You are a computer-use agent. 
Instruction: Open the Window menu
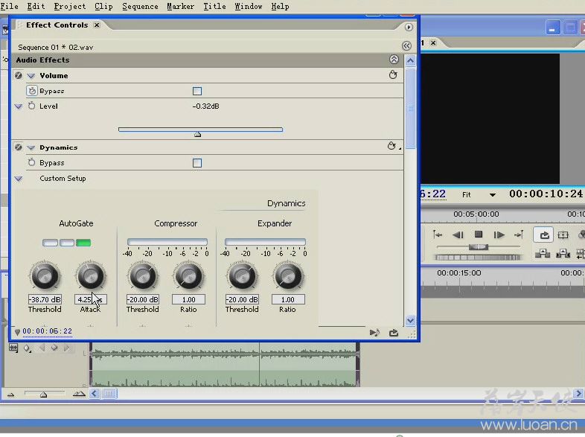click(249, 7)
